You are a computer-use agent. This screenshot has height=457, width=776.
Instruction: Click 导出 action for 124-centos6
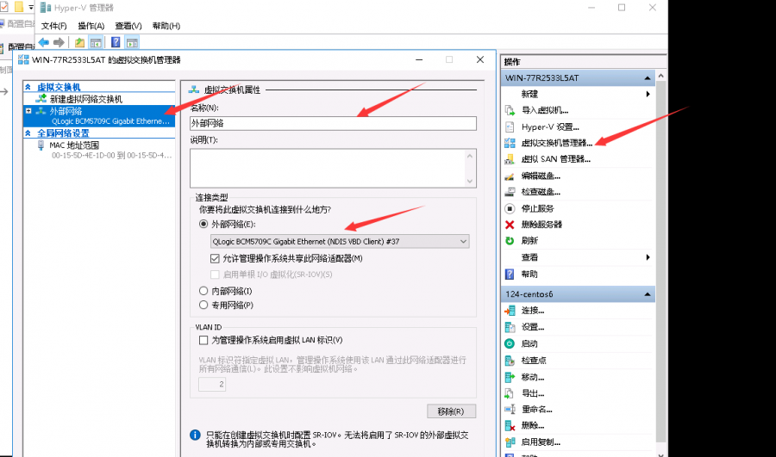pyautogui.click(x=533, y=393)
